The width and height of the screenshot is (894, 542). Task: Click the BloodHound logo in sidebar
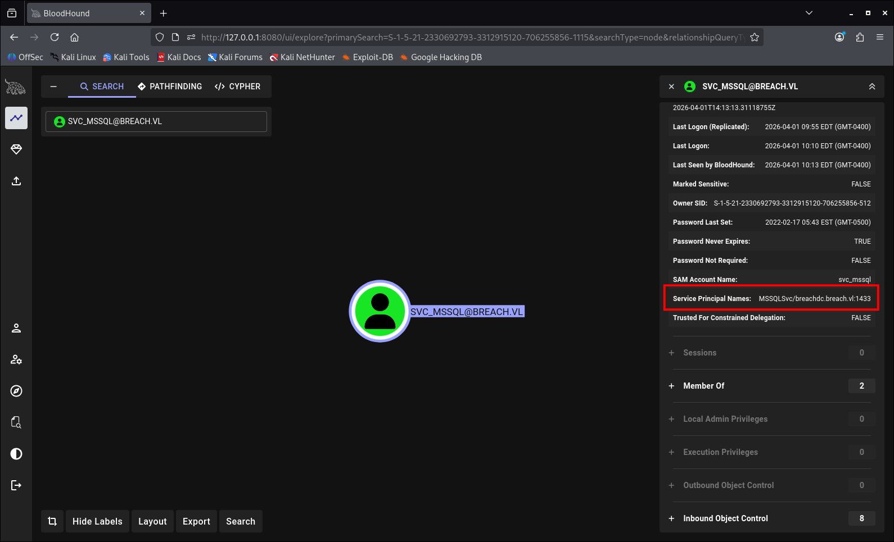point(16,87)
